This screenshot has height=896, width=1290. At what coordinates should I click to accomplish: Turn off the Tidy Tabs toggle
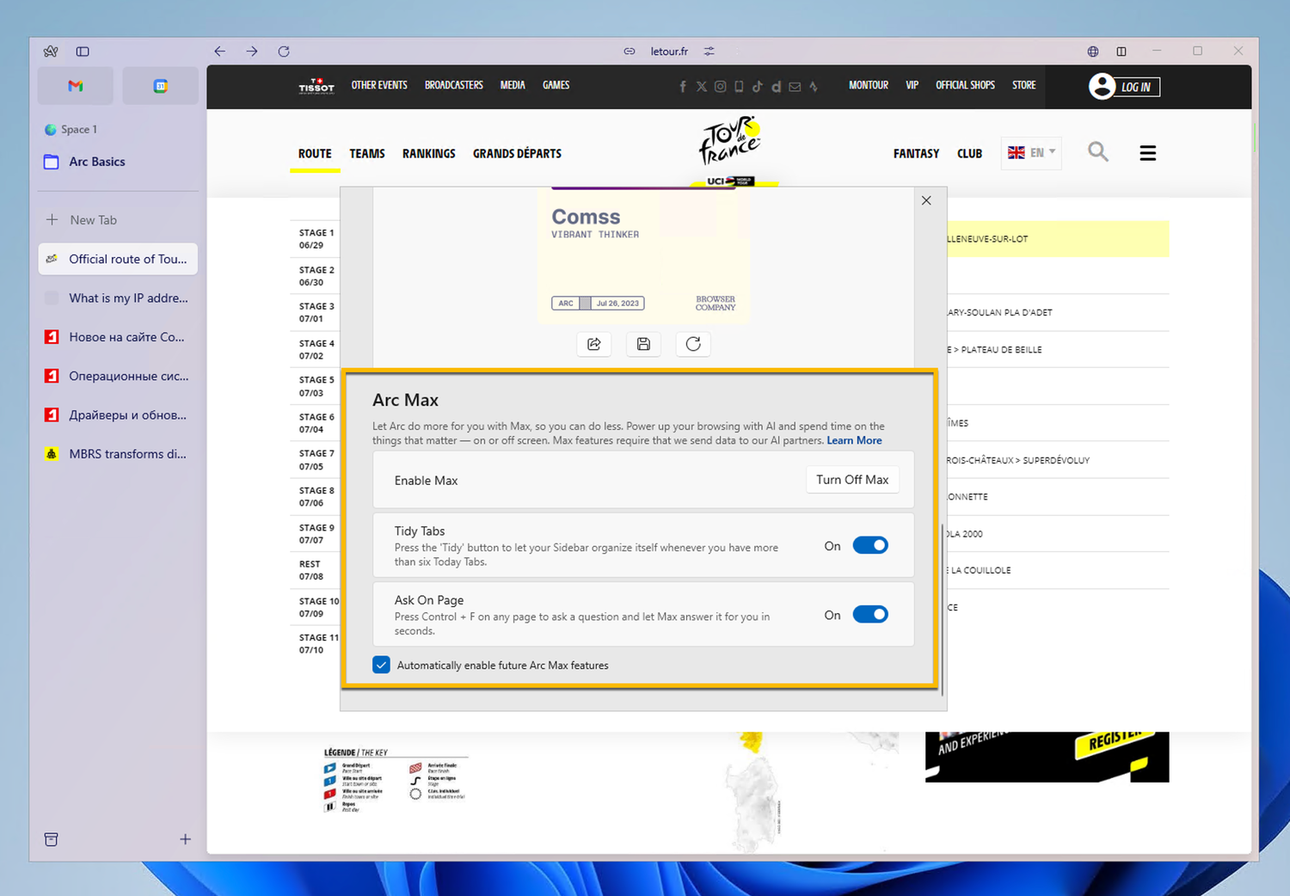(x=870, y=545)
